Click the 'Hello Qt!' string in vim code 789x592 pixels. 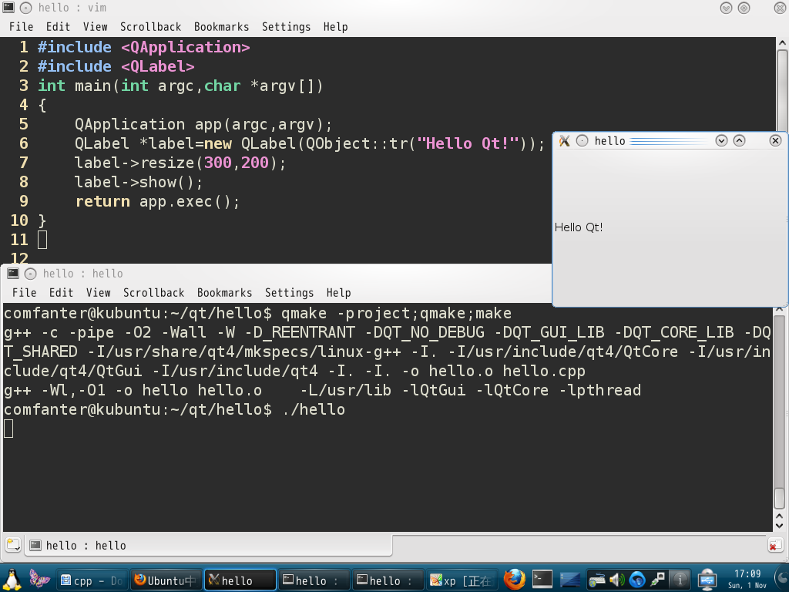point(468,143)
